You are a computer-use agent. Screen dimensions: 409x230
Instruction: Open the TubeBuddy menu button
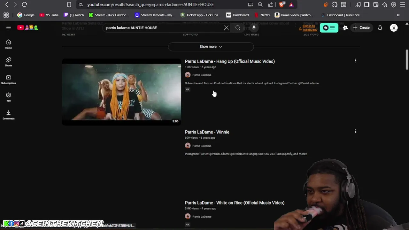329,28
